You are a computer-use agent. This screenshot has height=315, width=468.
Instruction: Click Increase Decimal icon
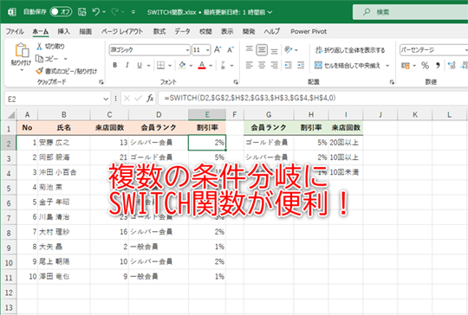(x=452, y=65)
